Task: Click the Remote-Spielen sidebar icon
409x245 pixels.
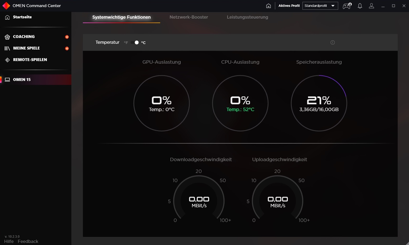Action: tap(7, 60)
